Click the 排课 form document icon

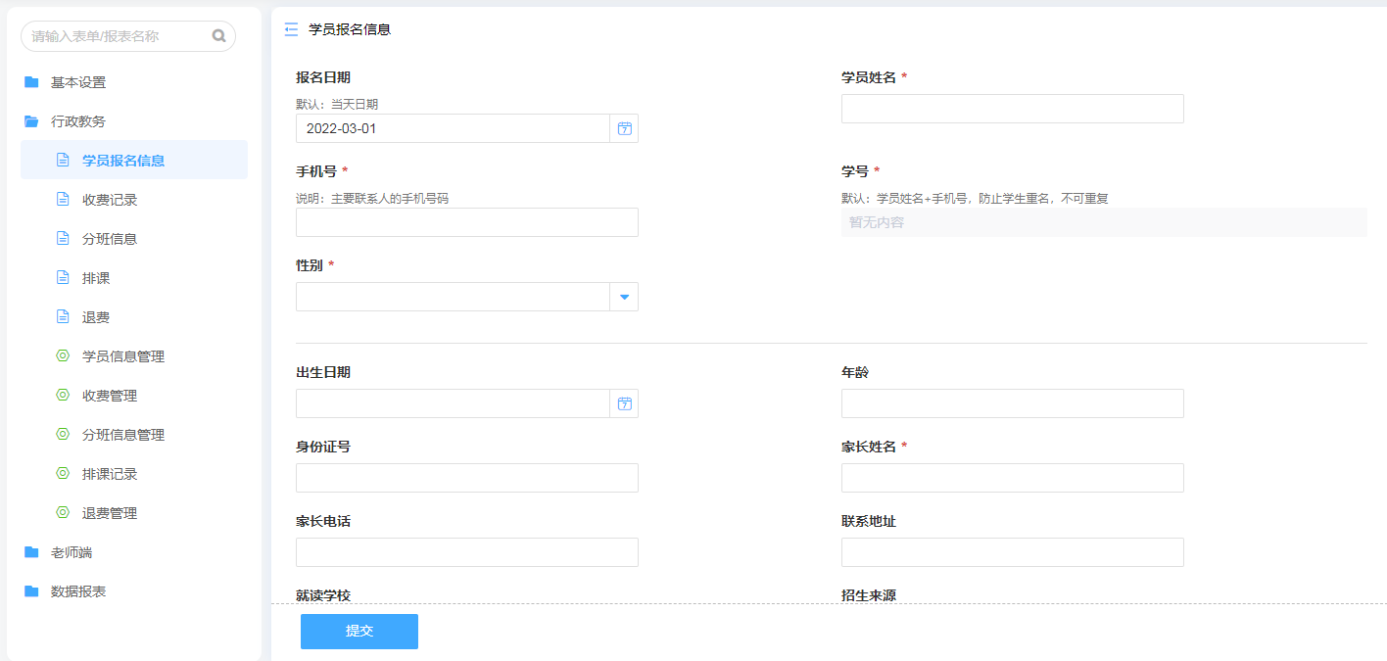tap(63, 278)
